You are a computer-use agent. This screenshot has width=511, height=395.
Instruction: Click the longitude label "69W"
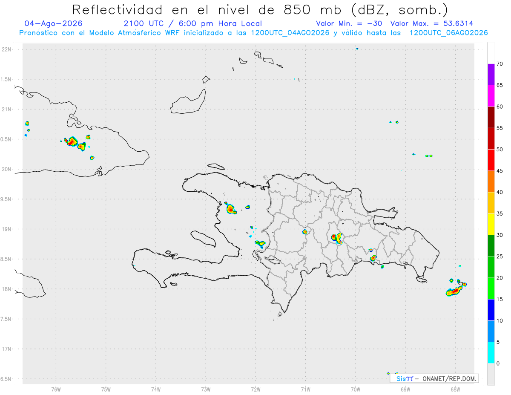pos(405,389)
